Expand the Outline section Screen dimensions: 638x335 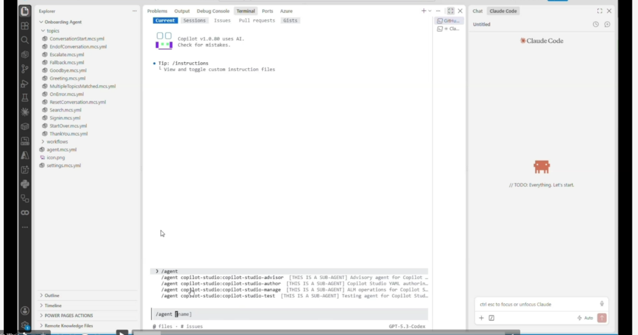click(52, 296)
